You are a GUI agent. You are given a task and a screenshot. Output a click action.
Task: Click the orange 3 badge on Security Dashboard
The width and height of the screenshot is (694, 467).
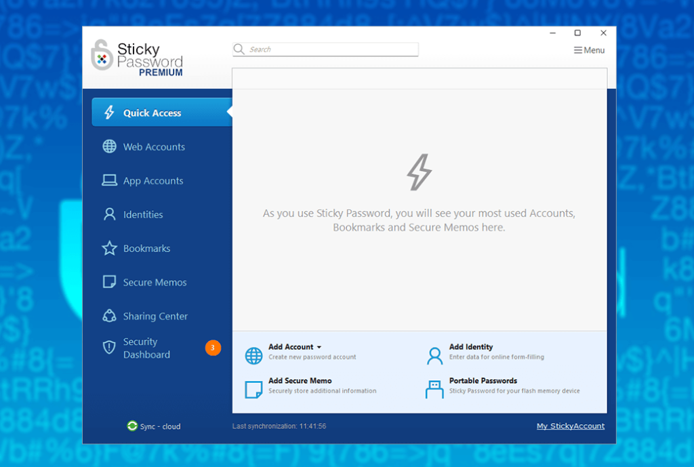coord(213,348)
